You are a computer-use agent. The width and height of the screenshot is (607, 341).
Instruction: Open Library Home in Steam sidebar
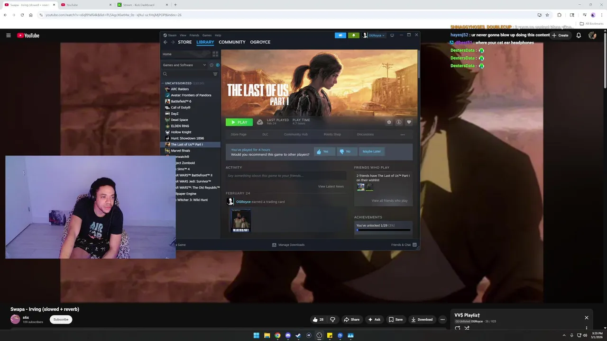click(x=185, y=54)
